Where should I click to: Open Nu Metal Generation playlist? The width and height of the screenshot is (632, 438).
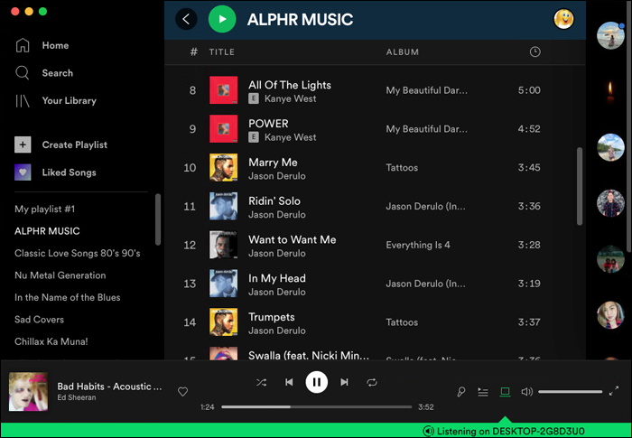click(x=60, y=275)
